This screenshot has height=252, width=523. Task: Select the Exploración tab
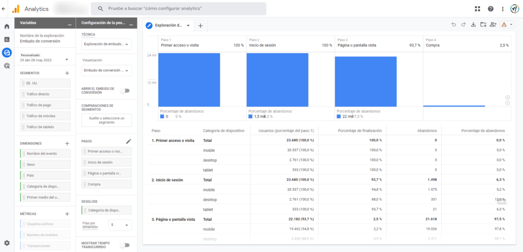[x=168, y=26]
